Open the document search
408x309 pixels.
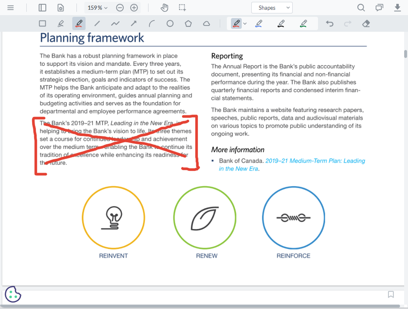(x=361, y=8)
